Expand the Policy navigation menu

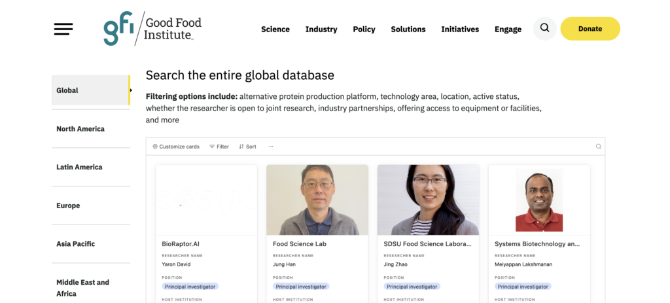(x=364, y=29)
